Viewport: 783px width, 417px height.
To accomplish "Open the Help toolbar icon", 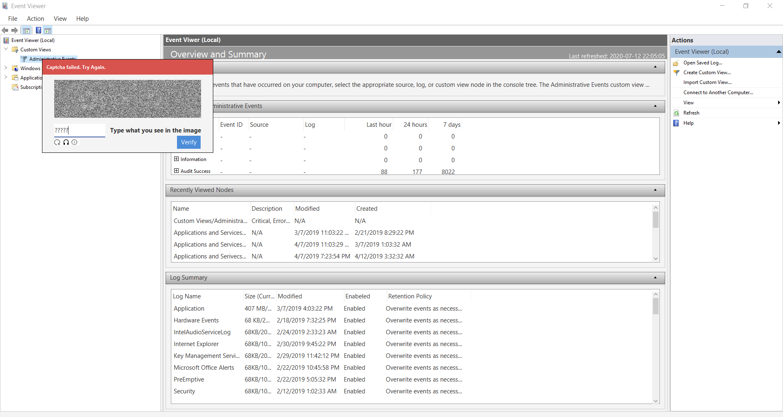I will (x=38, y=30).
